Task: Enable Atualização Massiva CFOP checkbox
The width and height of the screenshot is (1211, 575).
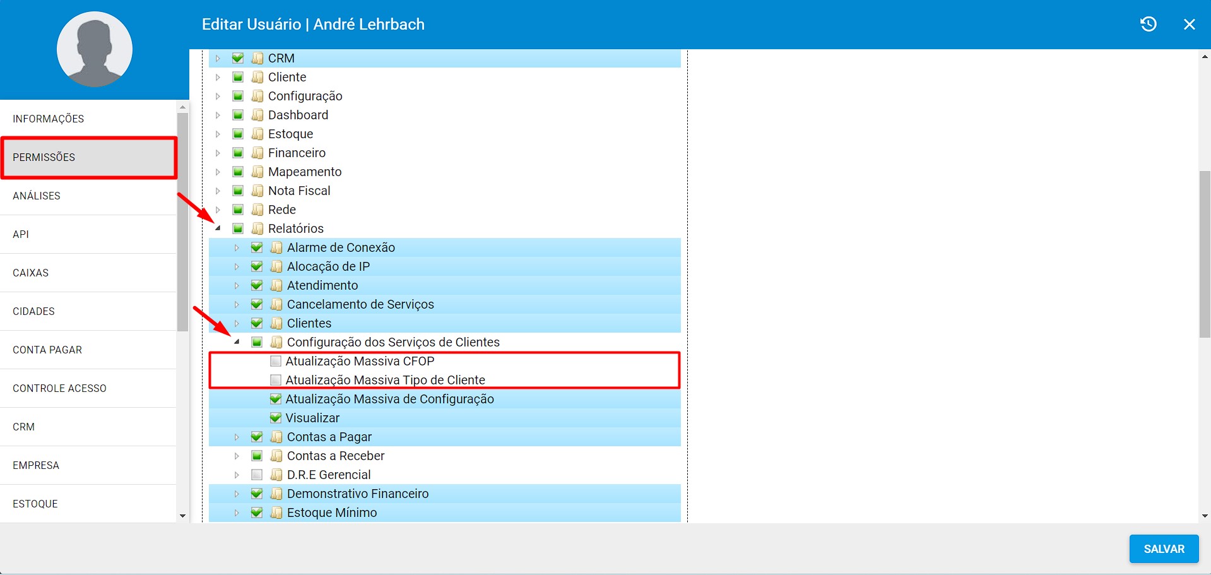Action: point(276,361)
